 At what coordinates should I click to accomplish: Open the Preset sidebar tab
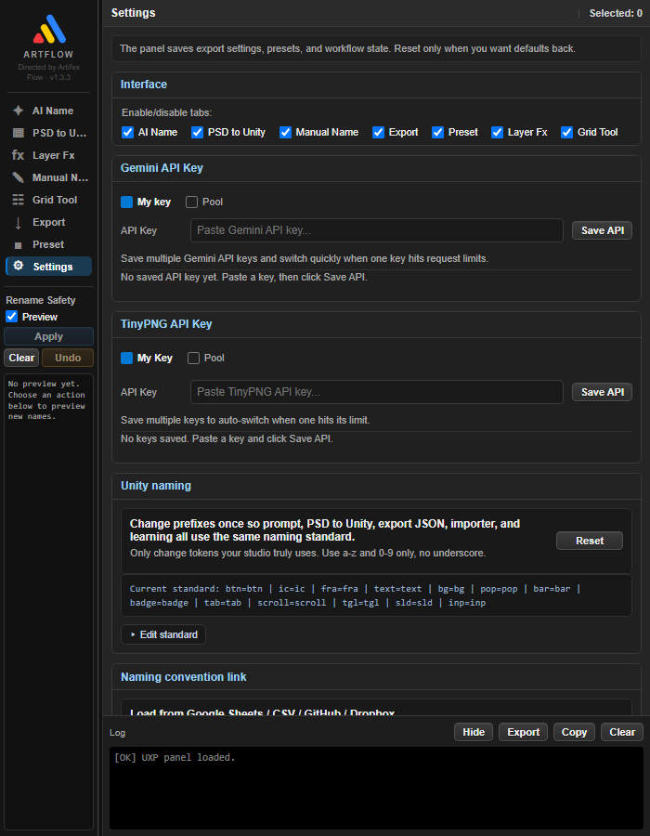[x=49, y=244]
